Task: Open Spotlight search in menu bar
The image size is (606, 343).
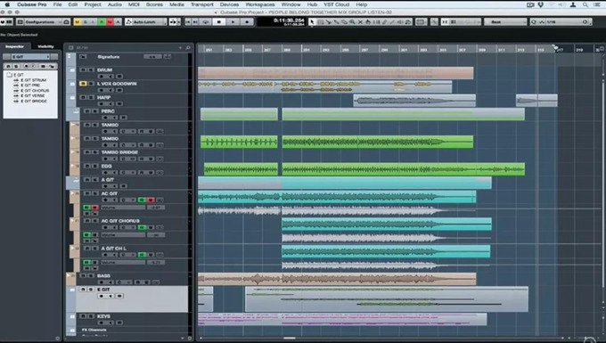Action: [586, 4]
